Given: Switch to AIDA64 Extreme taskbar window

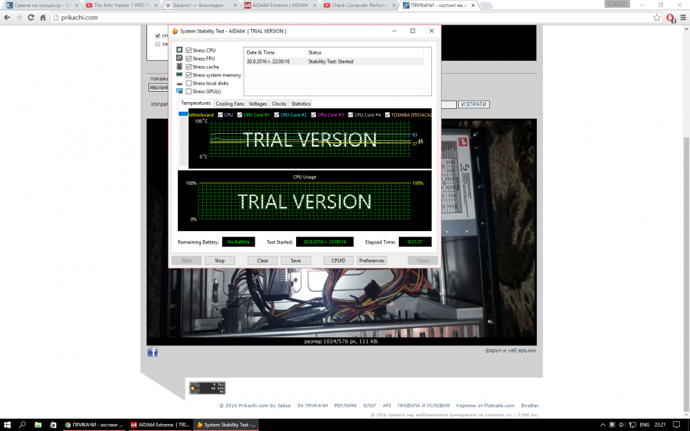Looking at the screenshot, I should pos(160,425).
